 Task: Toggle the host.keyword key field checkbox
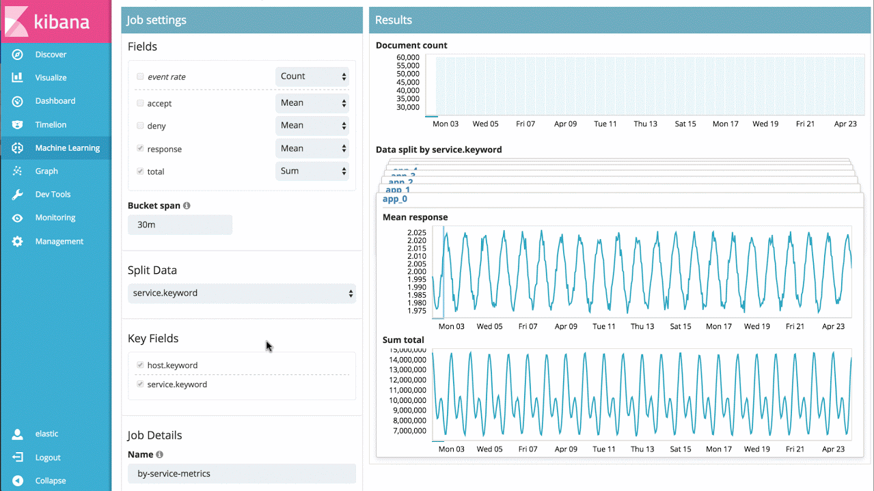[140, 365]
